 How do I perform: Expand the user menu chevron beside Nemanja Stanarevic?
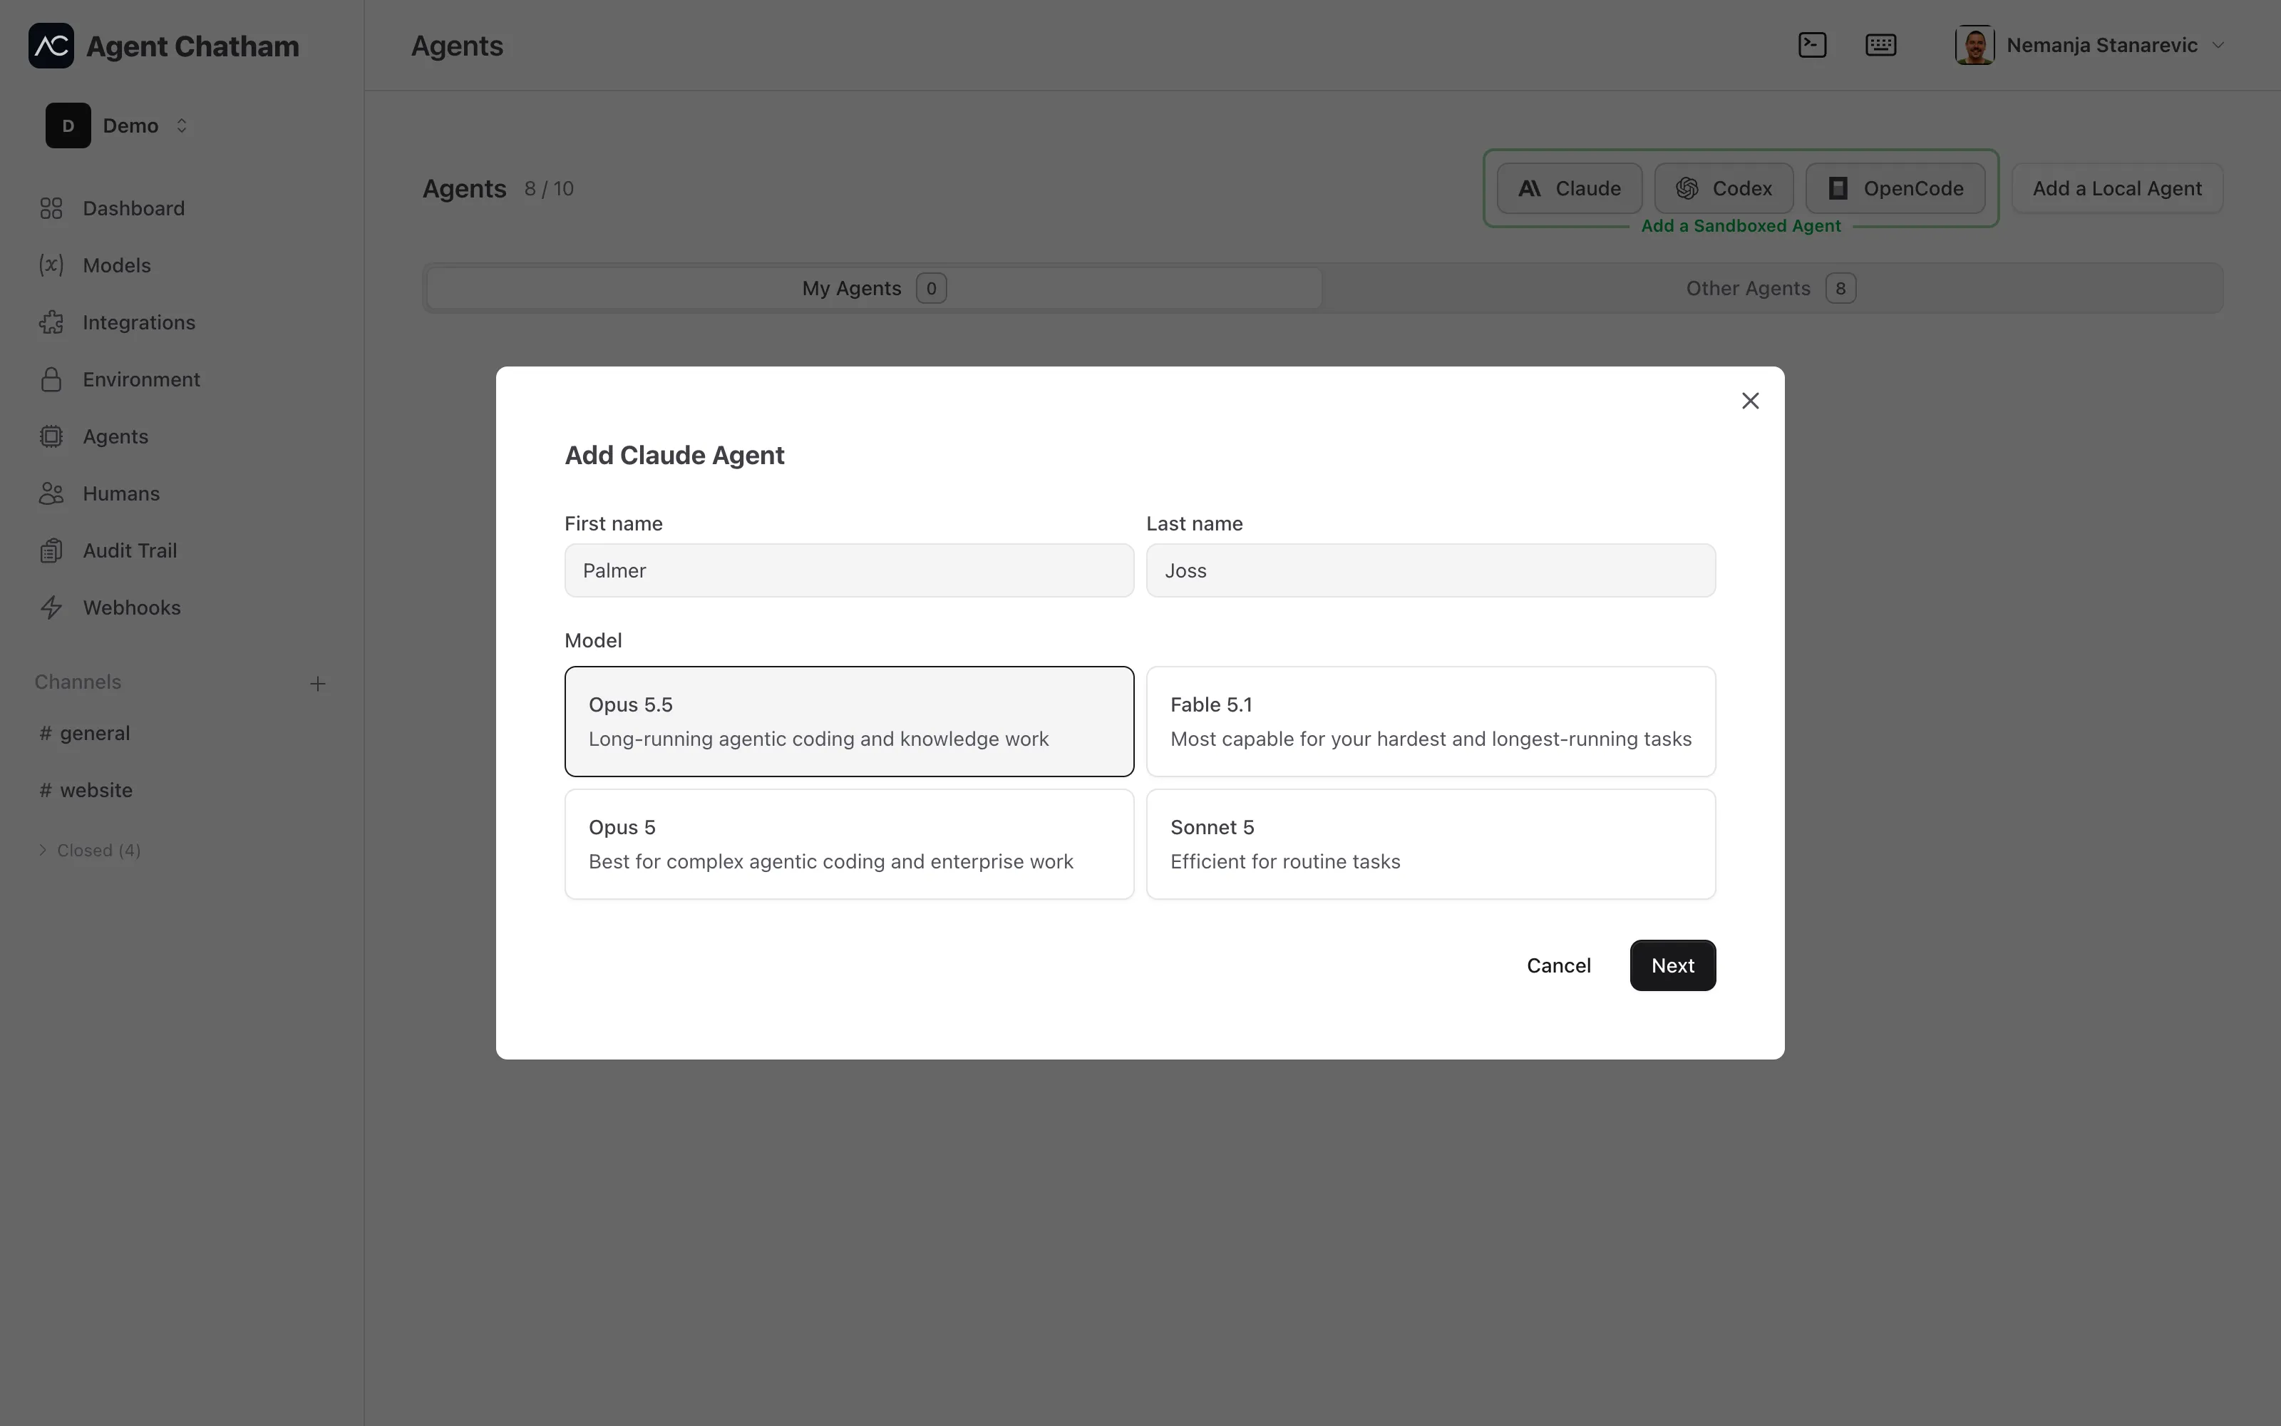click(x=2218, y=45)
